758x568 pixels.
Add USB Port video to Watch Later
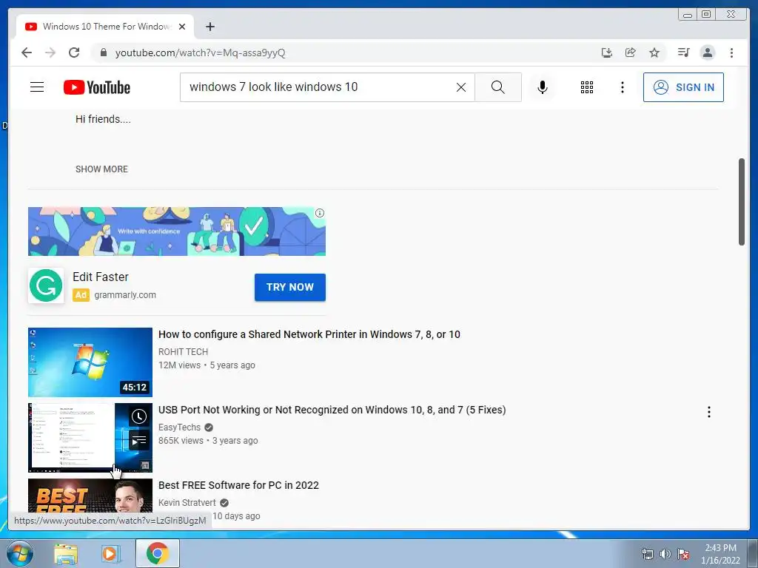coord(138,416)
